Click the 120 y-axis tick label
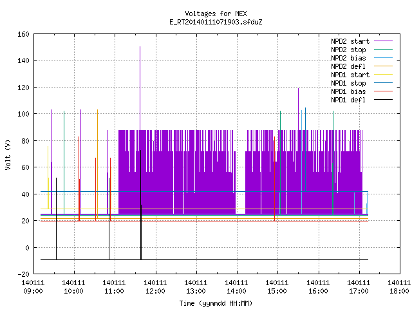 coord(23,88)
